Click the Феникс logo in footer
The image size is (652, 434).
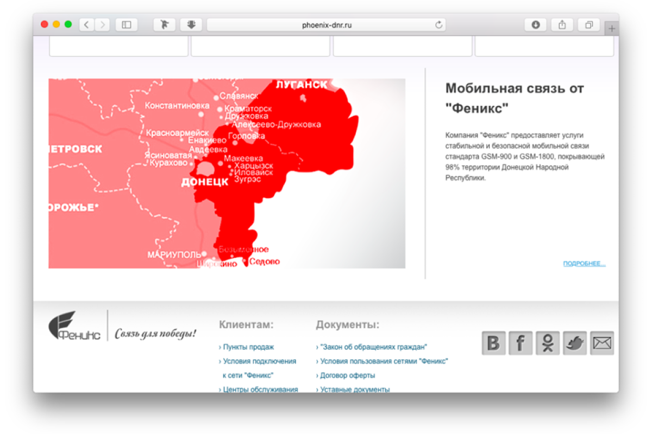click(x=74, y=326)
